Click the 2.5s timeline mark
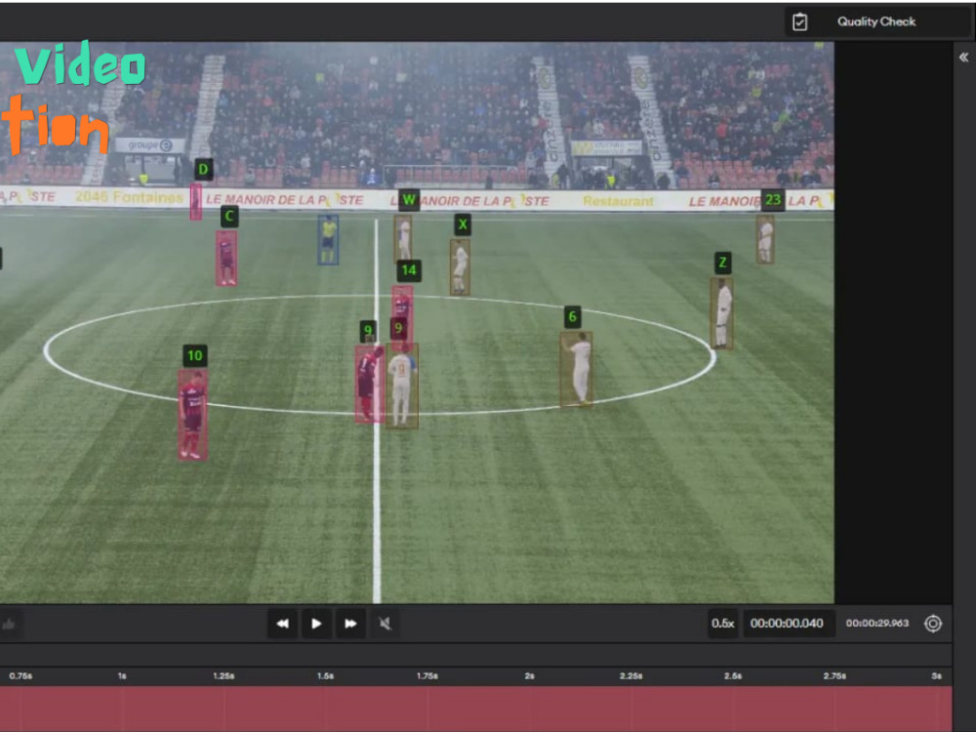 click(733, 676)
